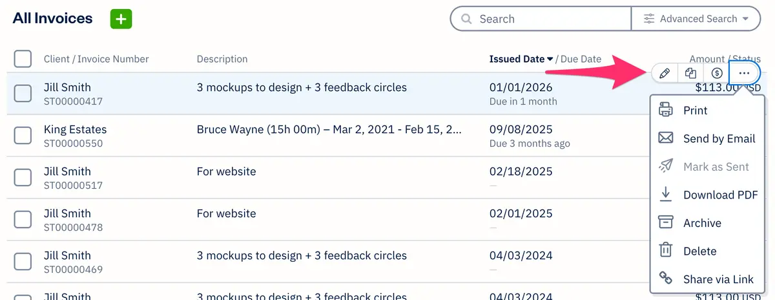The image size is (775, 300).
Task: Open the King Estates client name
Action: point(75,129)
